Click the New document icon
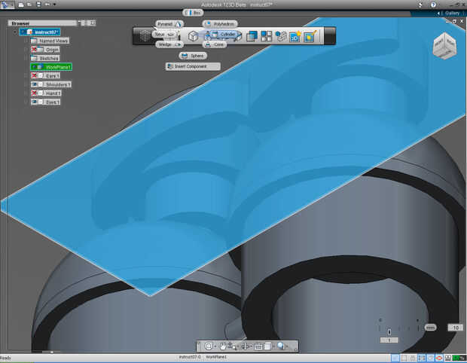 [21, 5]
